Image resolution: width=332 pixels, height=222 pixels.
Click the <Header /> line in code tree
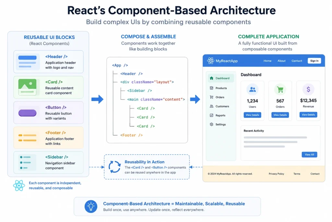tap(132, 74)
